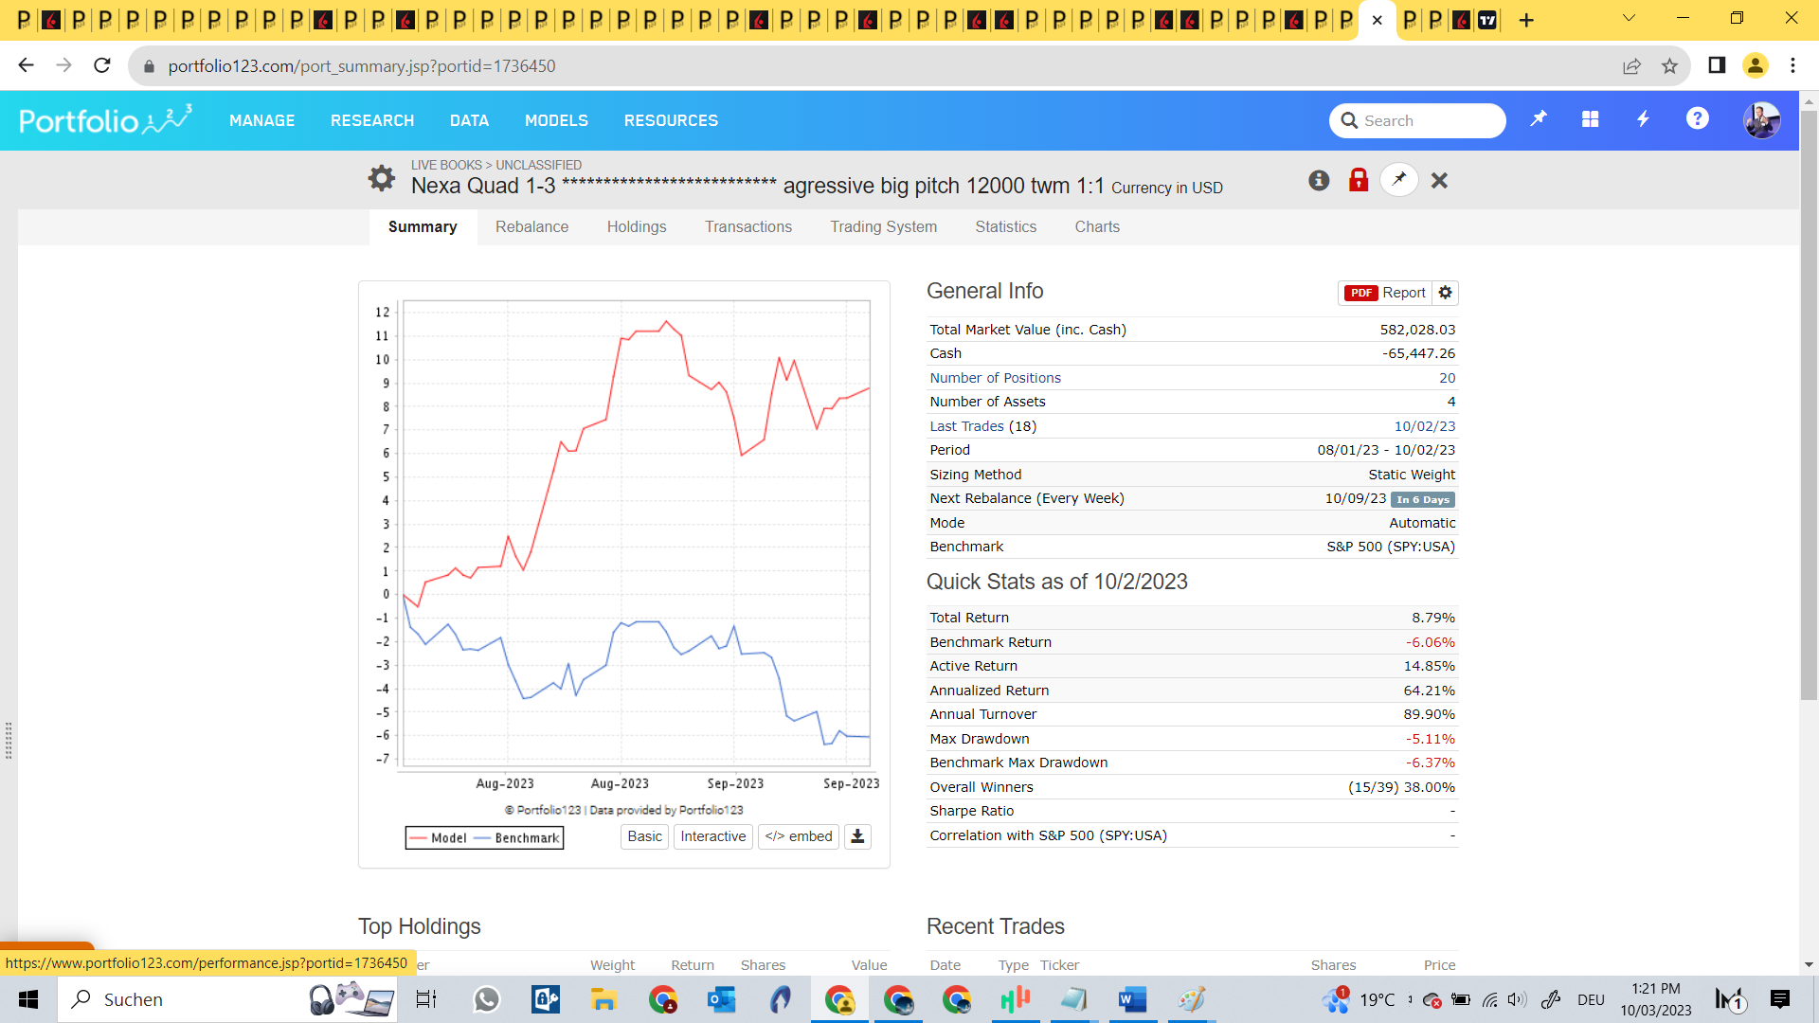Open report settings gear next to PDF Report
Viewport: 1819px width, 1023px height.
click(x=1445, y=293)
